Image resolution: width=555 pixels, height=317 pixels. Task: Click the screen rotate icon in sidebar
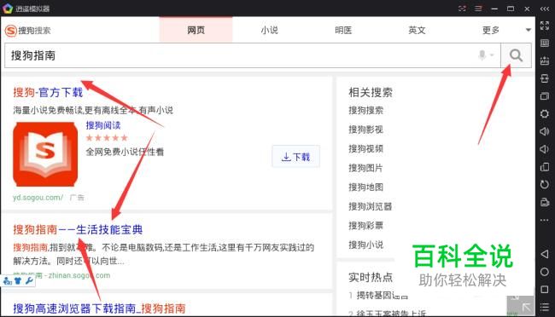click(545, 78)
